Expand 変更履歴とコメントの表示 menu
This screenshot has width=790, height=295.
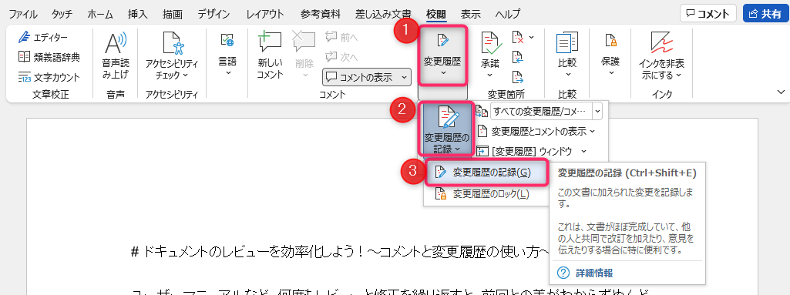coord(536,132)
